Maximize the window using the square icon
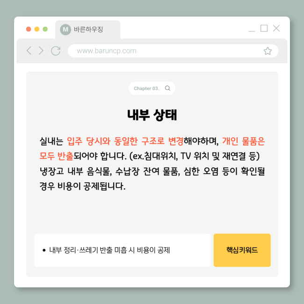The width and height of the screenshot is (304, 304). (264, 28)
